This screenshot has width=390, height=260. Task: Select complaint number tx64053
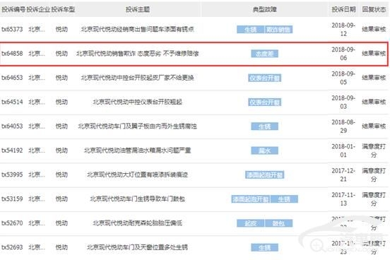(x=12, y=126)
